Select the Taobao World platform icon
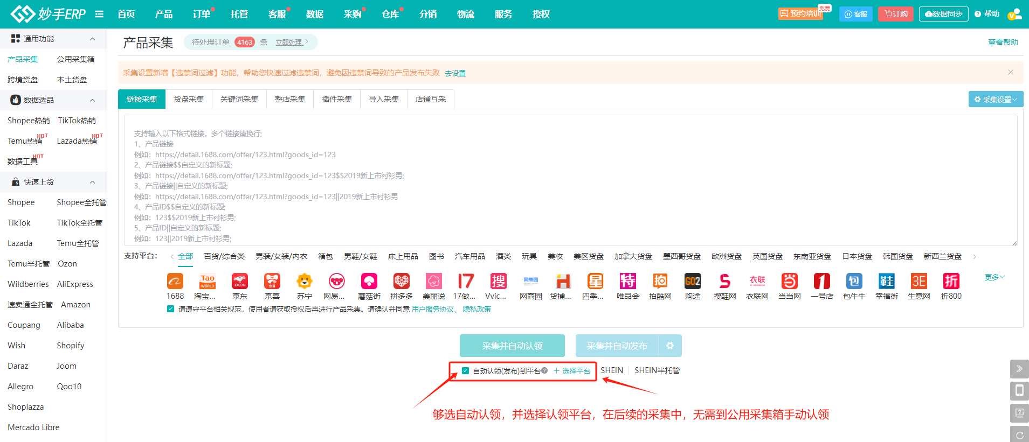This screenshot has height=442, width=1029. (x=208, y=281)
